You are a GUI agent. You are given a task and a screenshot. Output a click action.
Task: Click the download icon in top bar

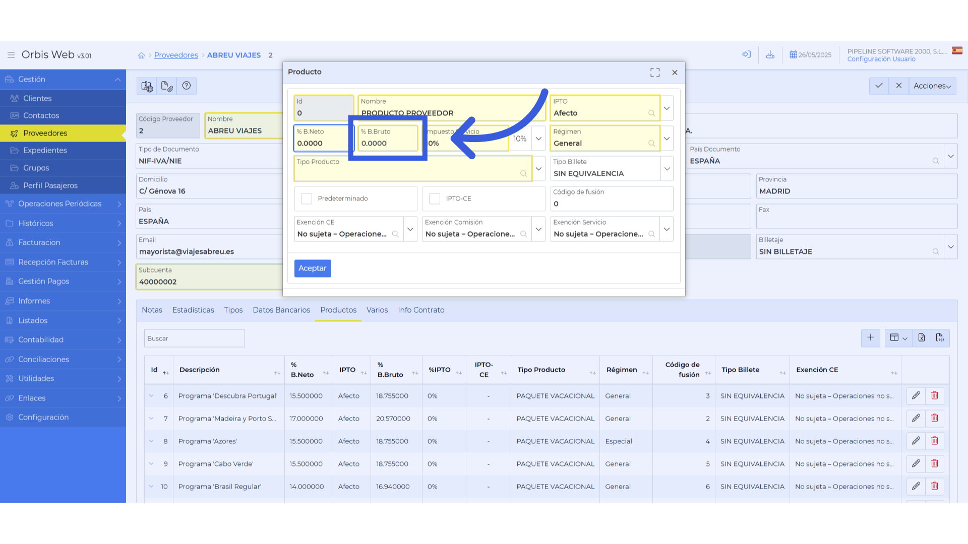coord(770,54)
